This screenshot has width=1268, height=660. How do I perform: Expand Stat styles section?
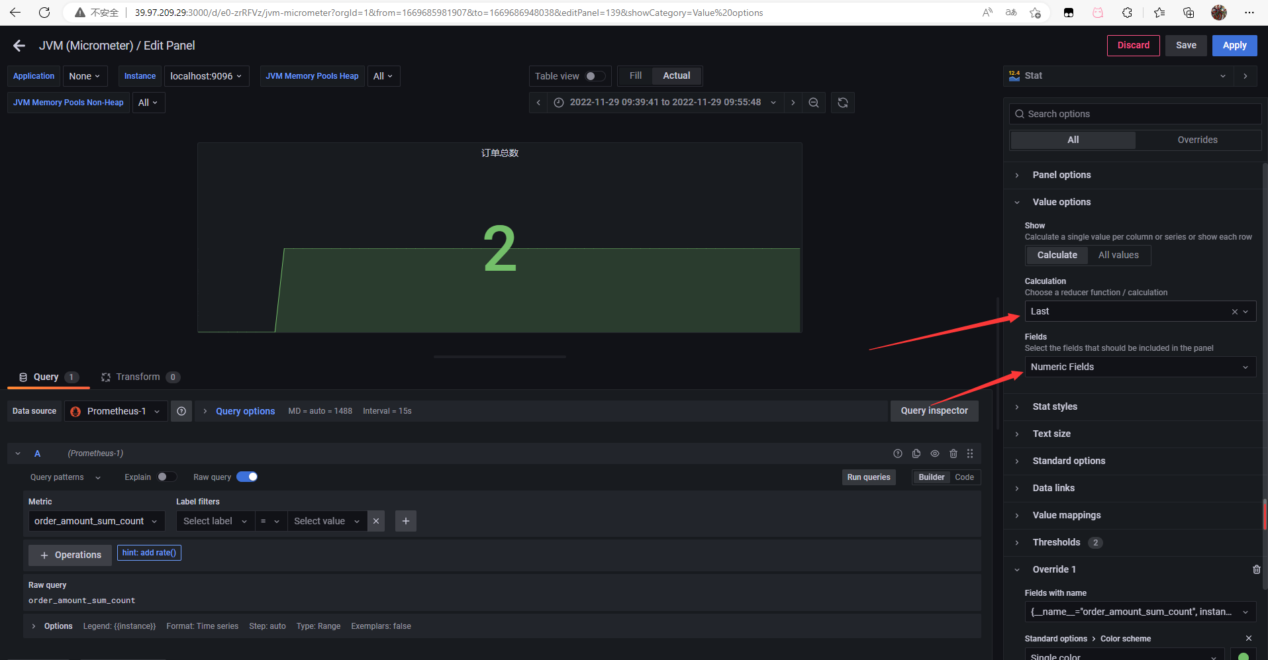[x=1055, y=406]
